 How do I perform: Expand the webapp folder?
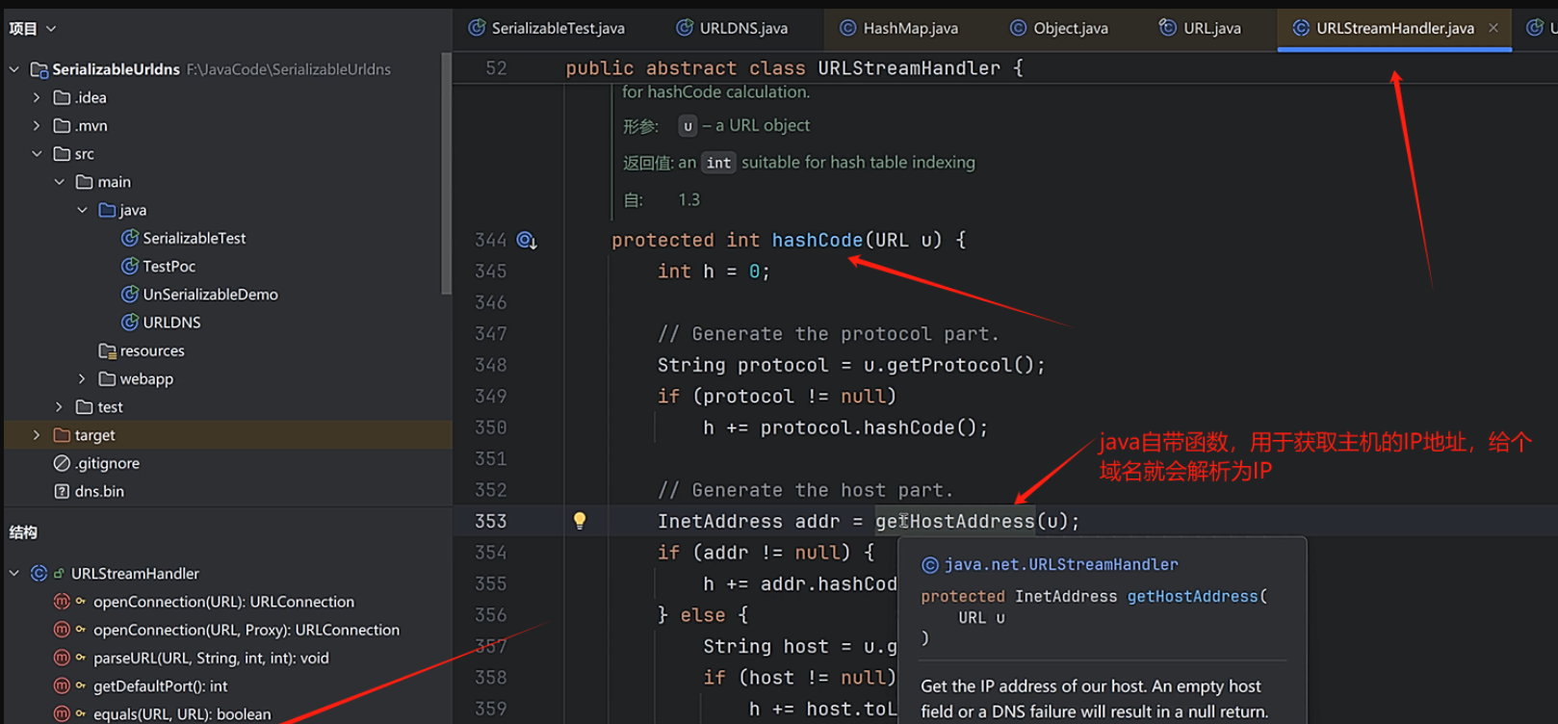click(x=82, y=378)
